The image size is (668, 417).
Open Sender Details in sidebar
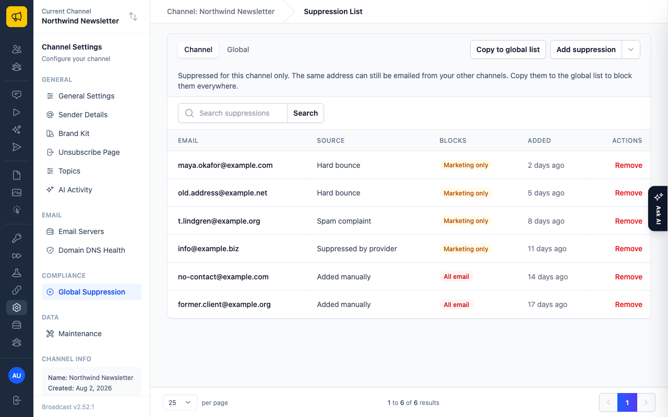91,115
